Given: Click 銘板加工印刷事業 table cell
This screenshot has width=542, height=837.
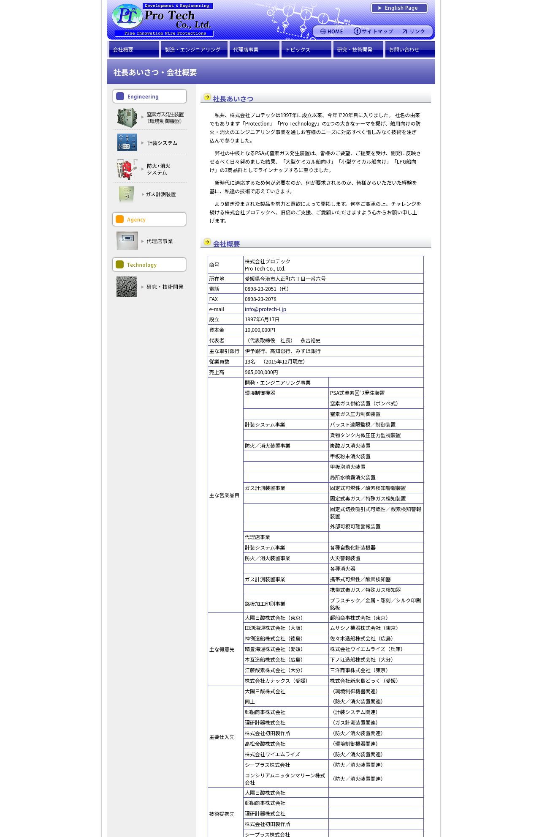Looking at the screenshot, I should tap(286, 604).
